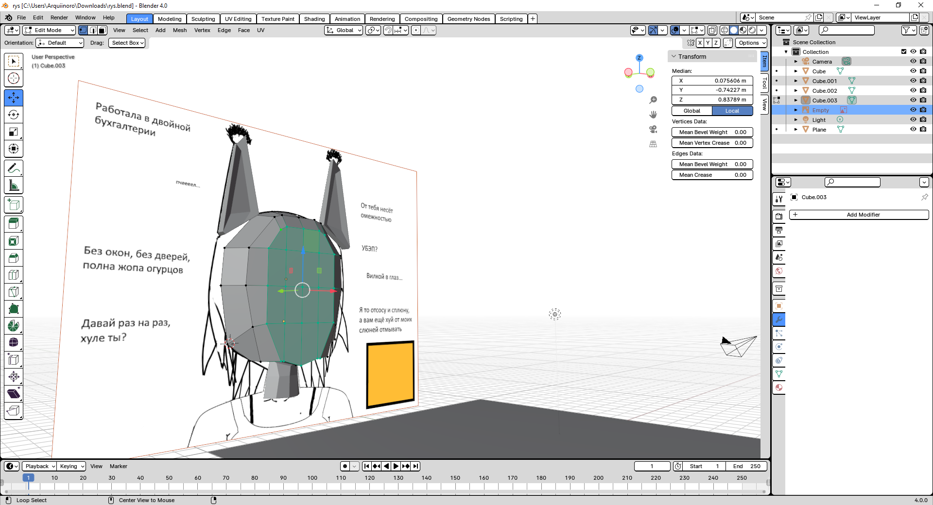This screenshot has width=933, height=505.
Task: Switch median display to Global
Action: [x=691, y=111]
